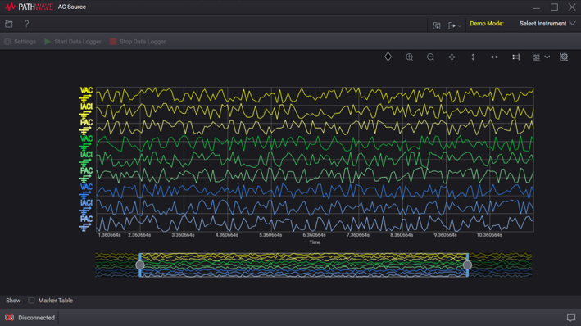Select the vertical zoom arrows tool
The width and height of the screenshot is (581, 326).
(x=473, y=57)
